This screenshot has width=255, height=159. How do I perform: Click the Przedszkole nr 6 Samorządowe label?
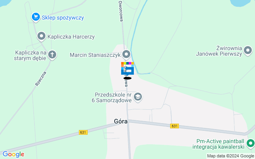(x=112, y=97)
